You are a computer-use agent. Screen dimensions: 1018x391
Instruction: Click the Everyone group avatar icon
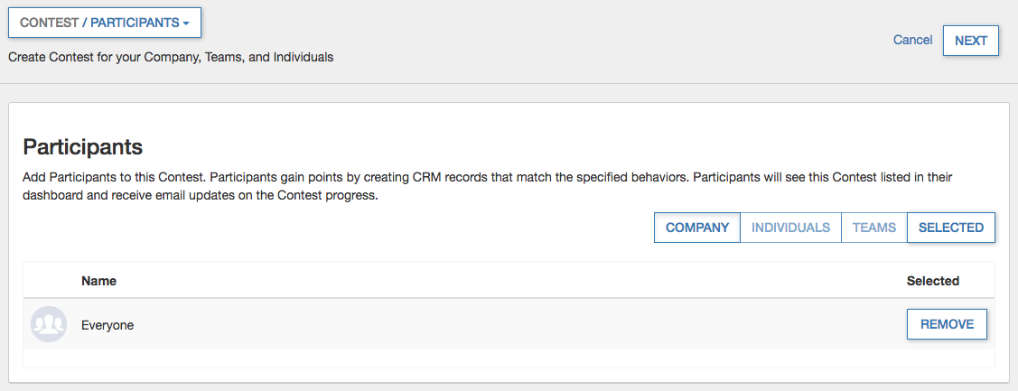tap(48, 324)
